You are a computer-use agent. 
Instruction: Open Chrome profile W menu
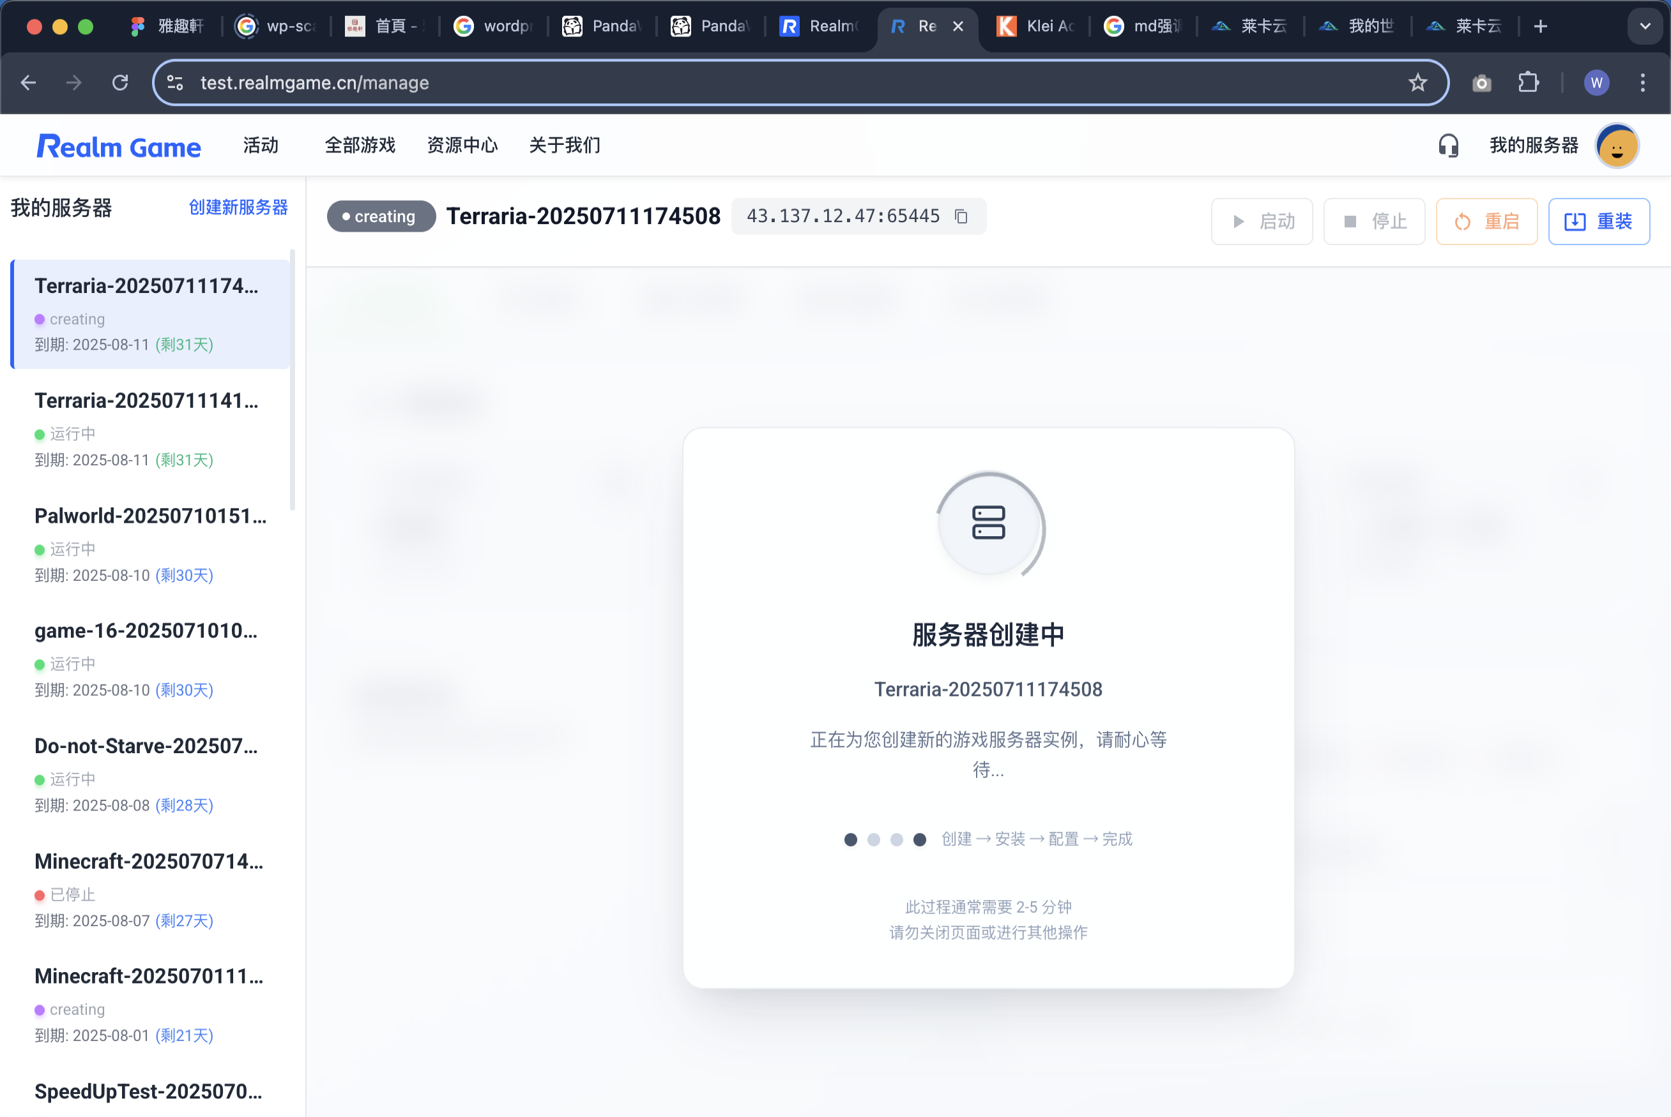(1596, 82)
